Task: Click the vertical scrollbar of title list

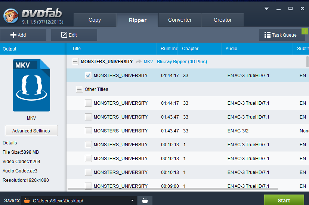Action: click(x=307, y=62)
